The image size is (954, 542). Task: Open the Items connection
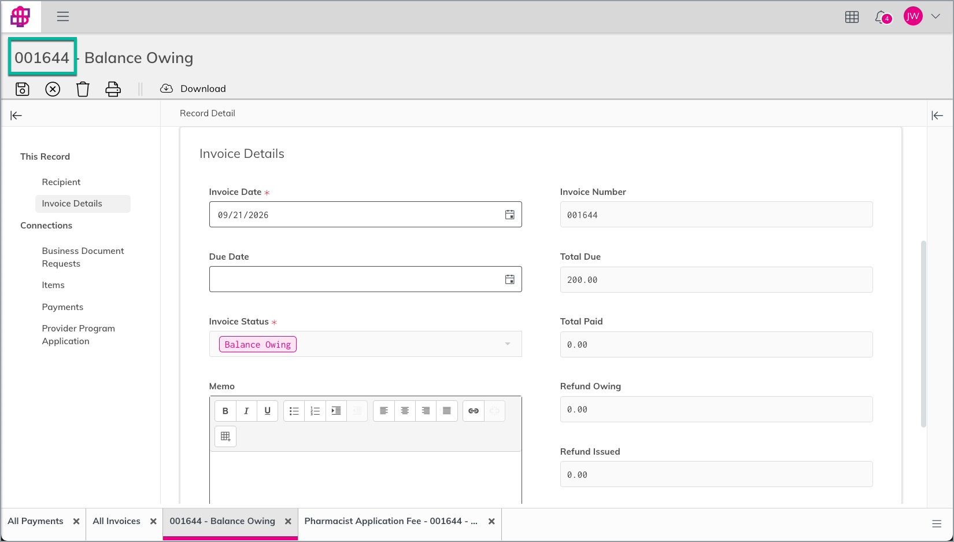click(53, 285)
